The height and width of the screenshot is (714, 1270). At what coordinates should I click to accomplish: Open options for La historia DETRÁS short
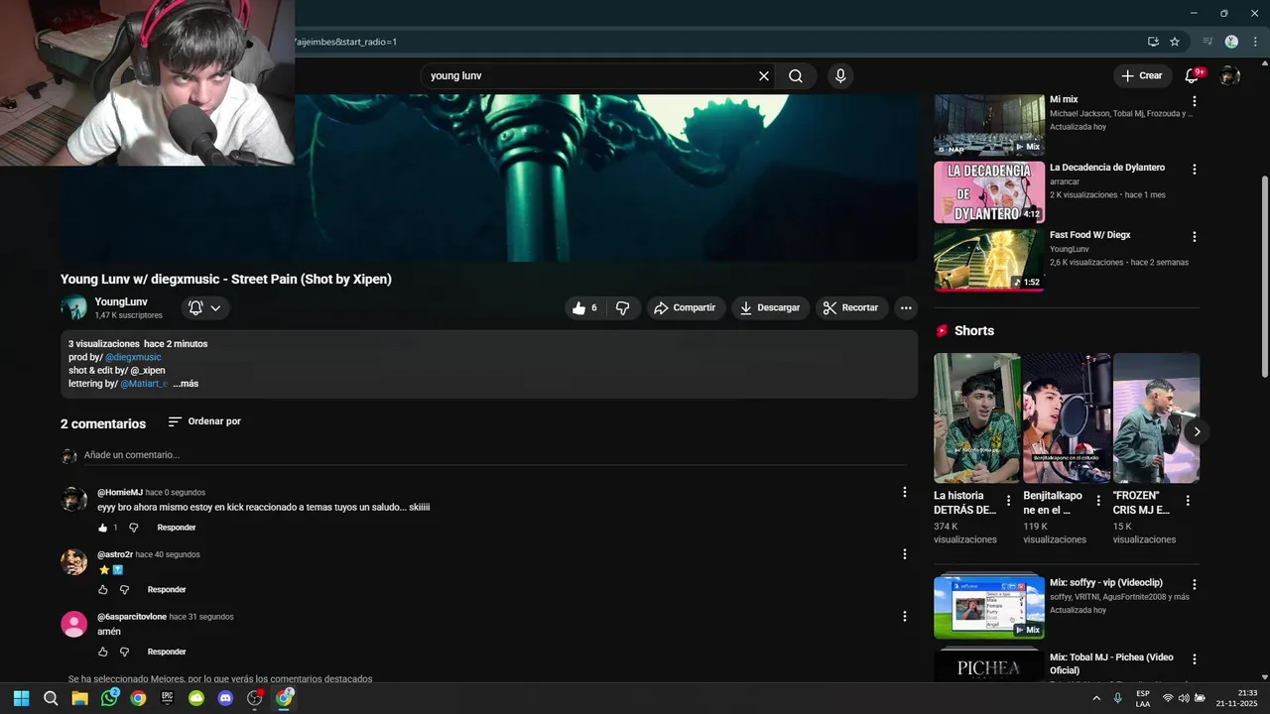pyautogui.click(x=1009, y=501)
